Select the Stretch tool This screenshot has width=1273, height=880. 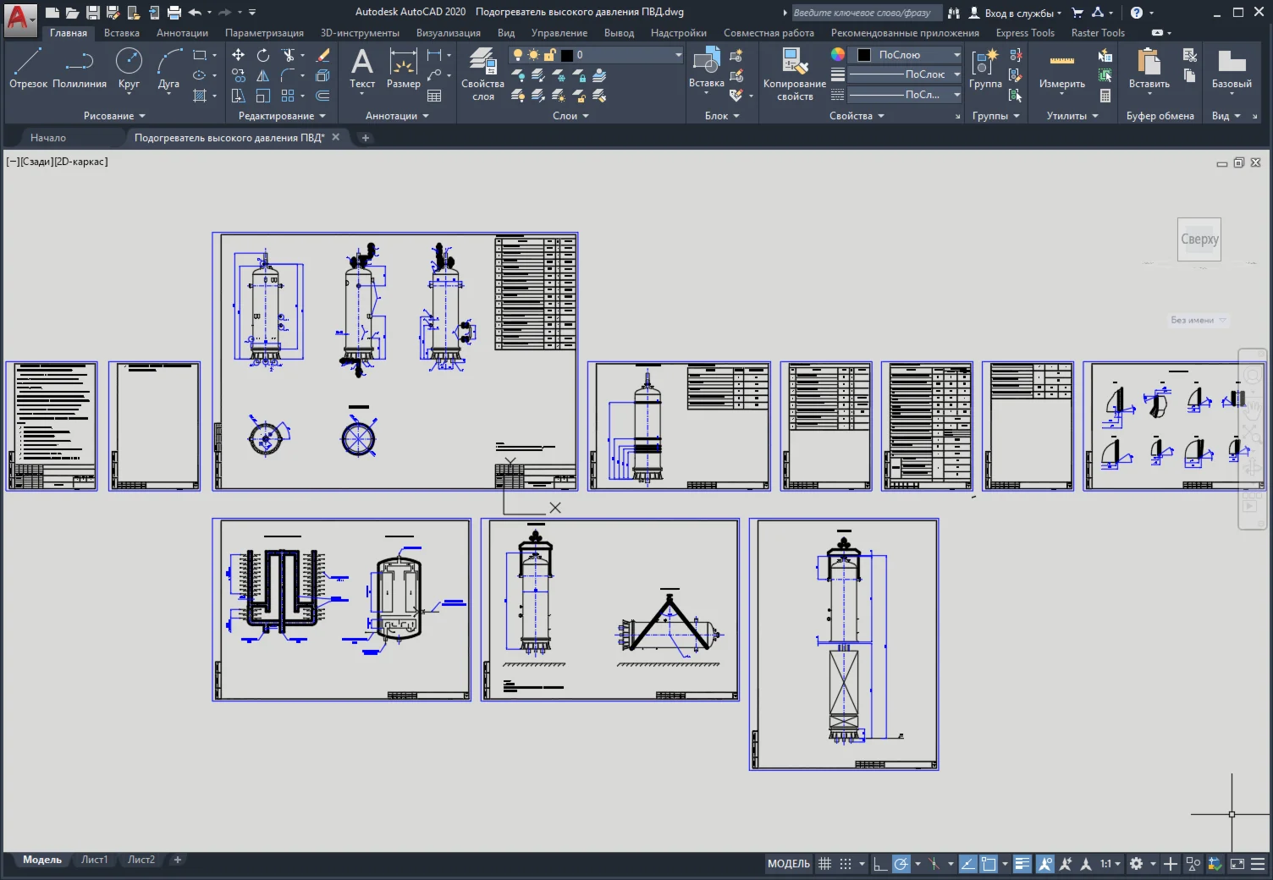click(x=239, y=96)
